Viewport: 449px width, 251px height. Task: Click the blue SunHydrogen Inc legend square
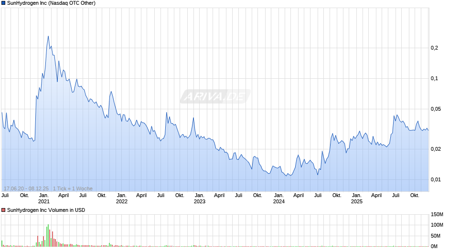coord(3,3)
